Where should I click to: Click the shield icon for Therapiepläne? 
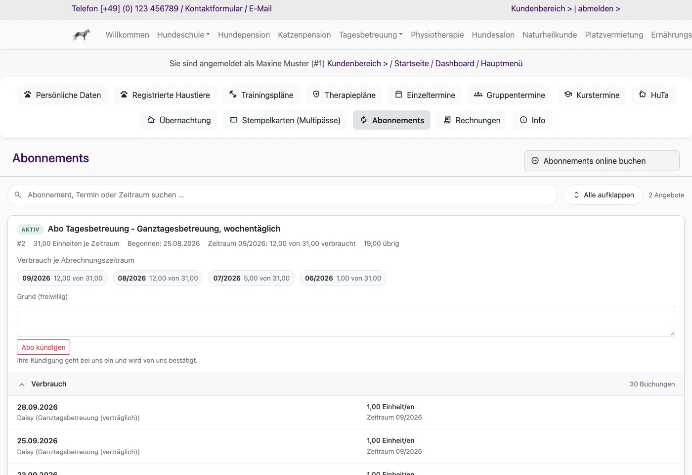[316, 94]
